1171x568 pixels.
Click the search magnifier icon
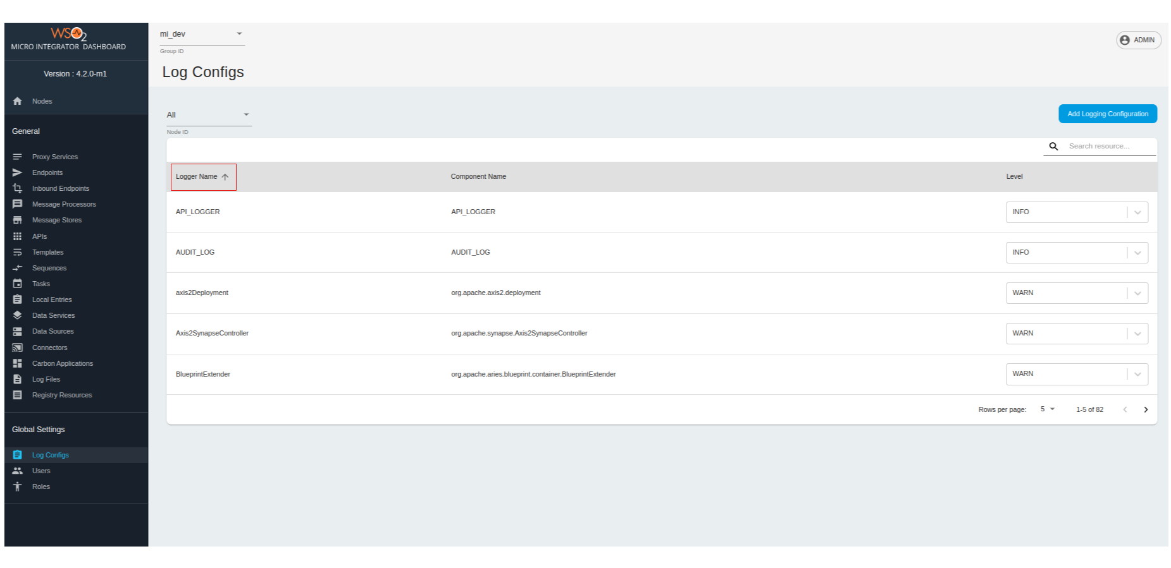point(1053,146)
